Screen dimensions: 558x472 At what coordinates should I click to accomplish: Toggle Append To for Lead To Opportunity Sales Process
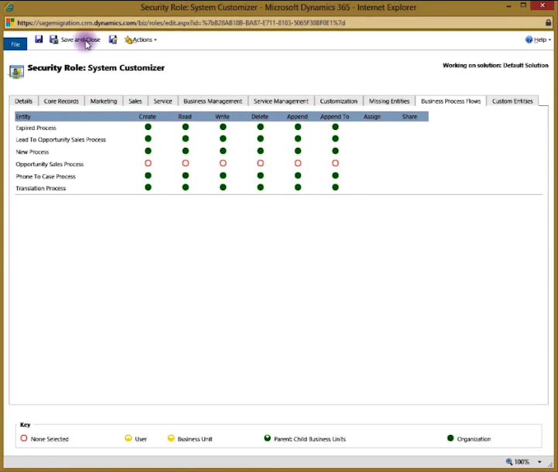[x=335, y=139]
